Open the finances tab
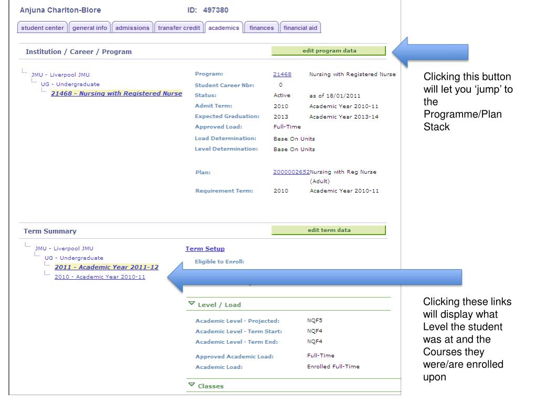The height and width of the screenshot is (403, 537). (262, 28)
